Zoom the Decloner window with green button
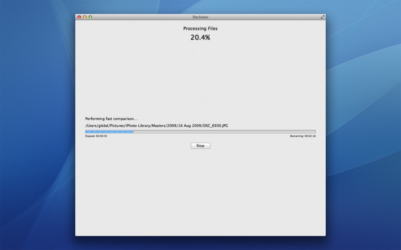401x250 pixels. coord(90,17)
